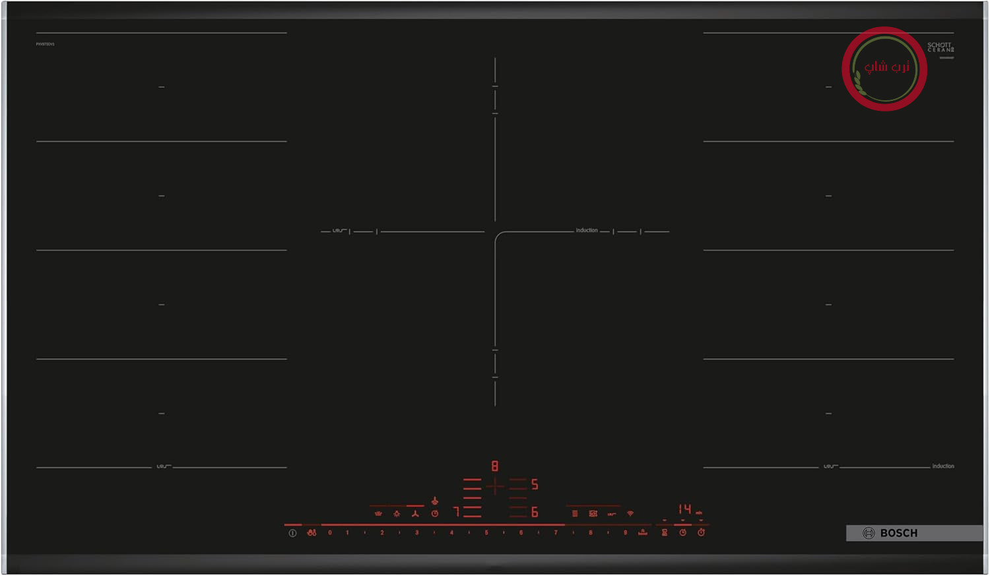Select the lower right zone showing 6
This screenshot has width=990, height=576.
pos(535,513)
